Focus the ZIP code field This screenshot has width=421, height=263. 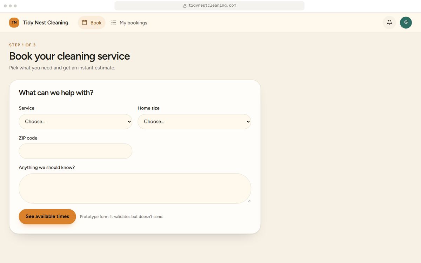(75, 151)
